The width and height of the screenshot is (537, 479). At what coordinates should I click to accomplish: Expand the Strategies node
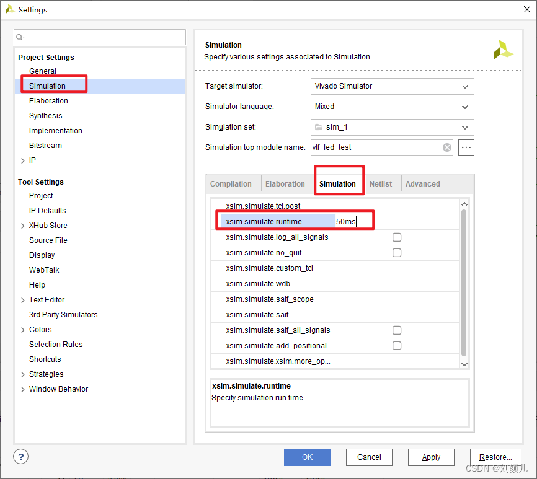point(22,374)
